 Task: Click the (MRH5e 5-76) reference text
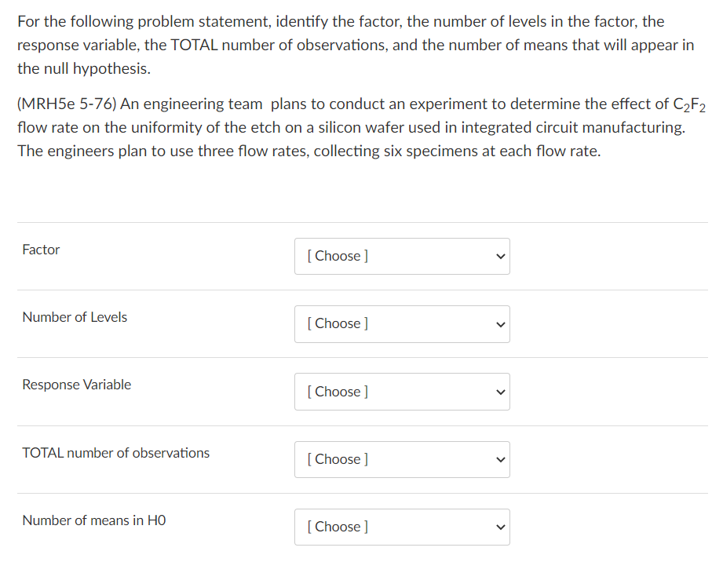click(x=66, y=104)
